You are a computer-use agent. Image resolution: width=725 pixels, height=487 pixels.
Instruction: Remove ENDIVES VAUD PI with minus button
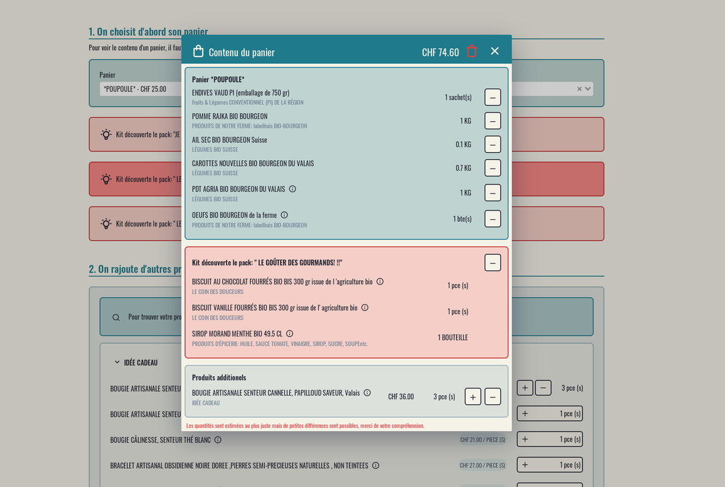coord(492,97)
